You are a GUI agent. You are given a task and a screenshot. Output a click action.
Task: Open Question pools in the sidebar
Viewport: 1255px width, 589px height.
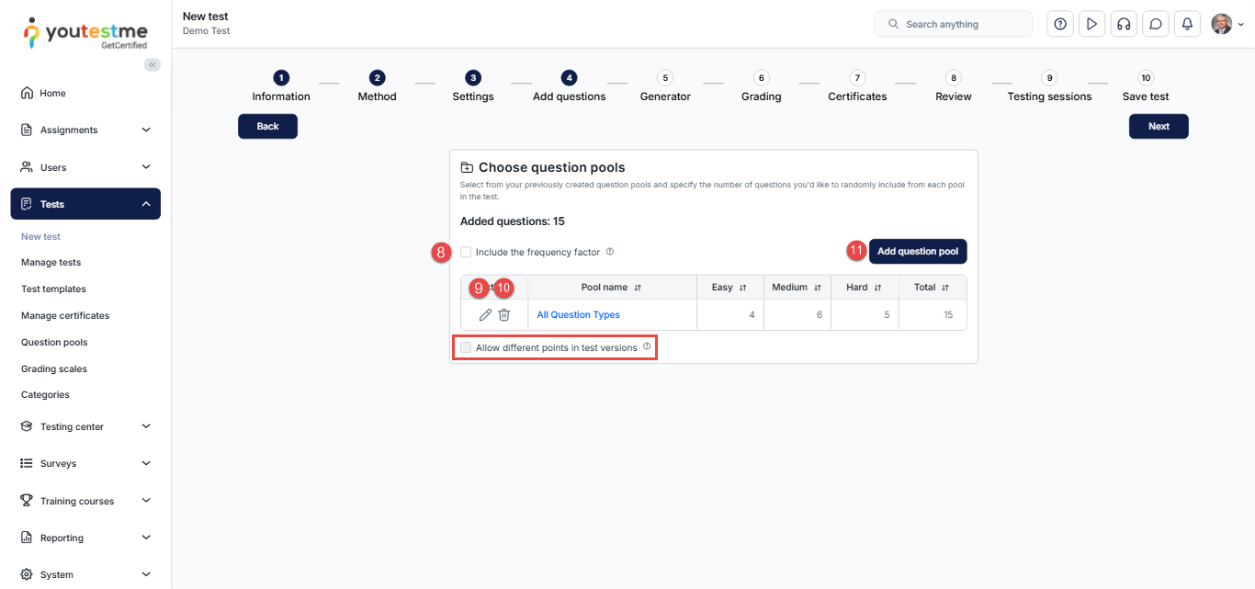54,342
